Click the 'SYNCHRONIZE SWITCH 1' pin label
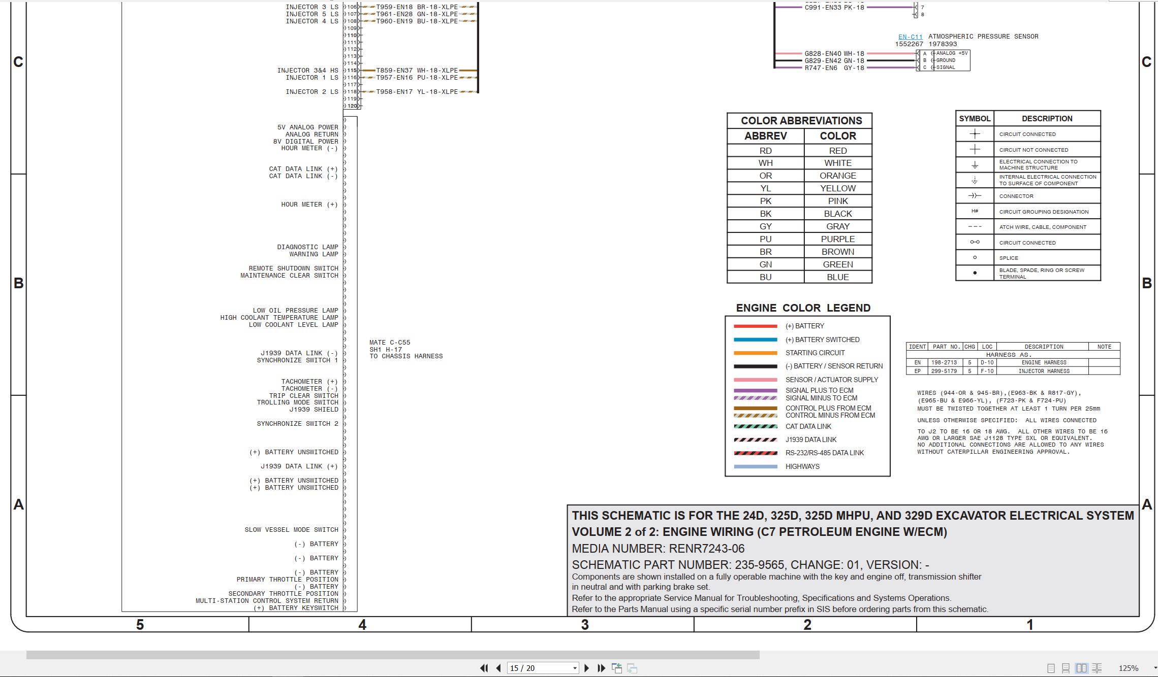 click(x=297, y=360)
